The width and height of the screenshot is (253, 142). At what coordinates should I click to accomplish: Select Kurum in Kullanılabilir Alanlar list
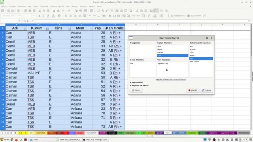pos(201,49)
